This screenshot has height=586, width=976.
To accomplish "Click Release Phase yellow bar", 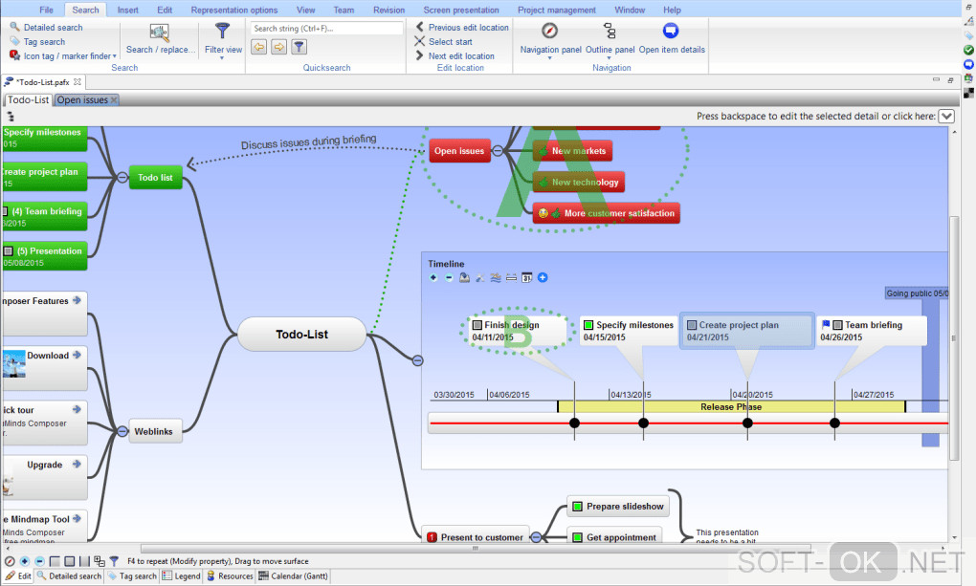I will tap(731, 407).
